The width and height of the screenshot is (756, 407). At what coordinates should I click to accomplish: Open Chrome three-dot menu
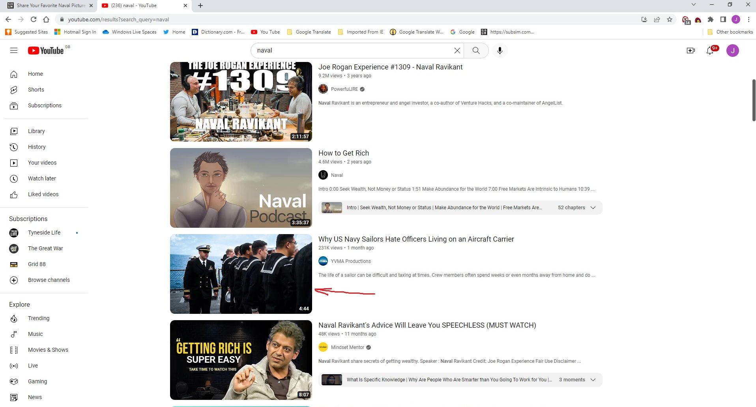pos(749,19)
